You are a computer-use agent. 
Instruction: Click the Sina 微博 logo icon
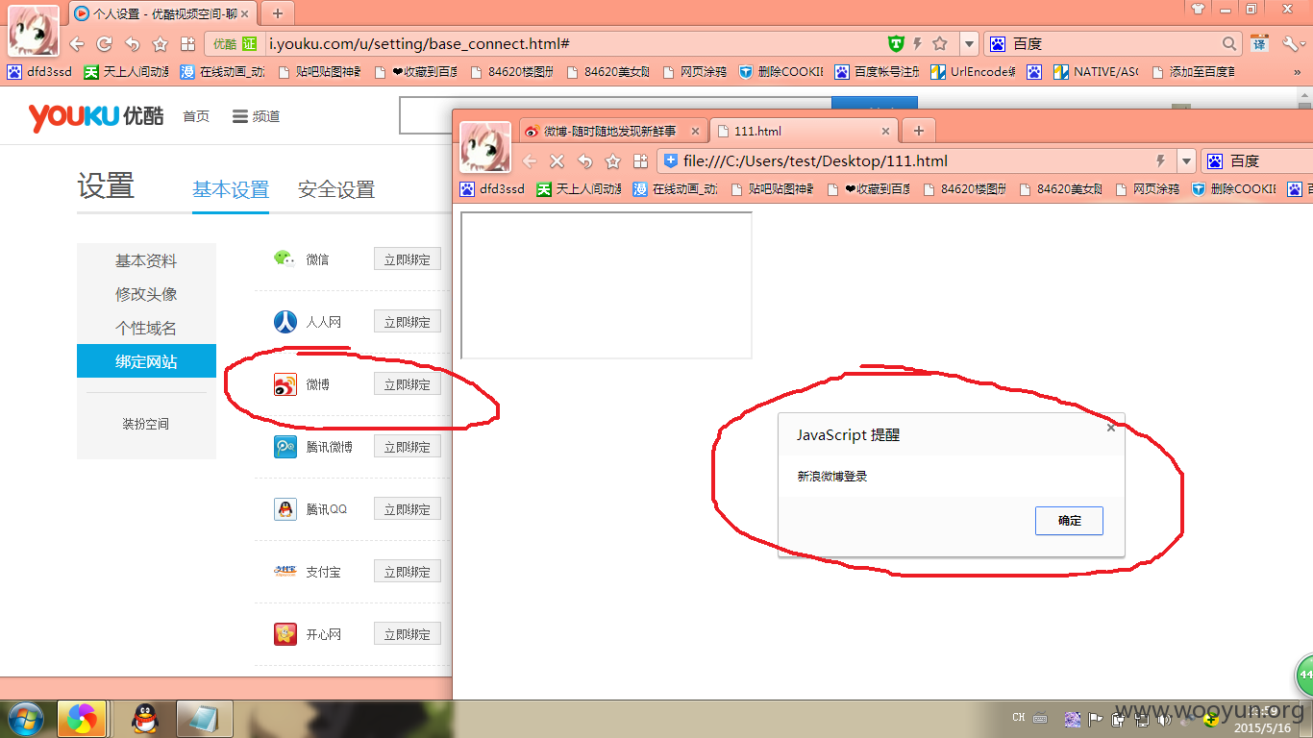(x=285, y=384)
